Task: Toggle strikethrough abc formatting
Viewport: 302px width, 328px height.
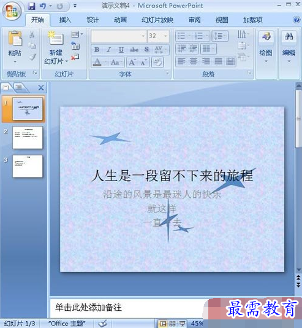Action: coord(134,50)
